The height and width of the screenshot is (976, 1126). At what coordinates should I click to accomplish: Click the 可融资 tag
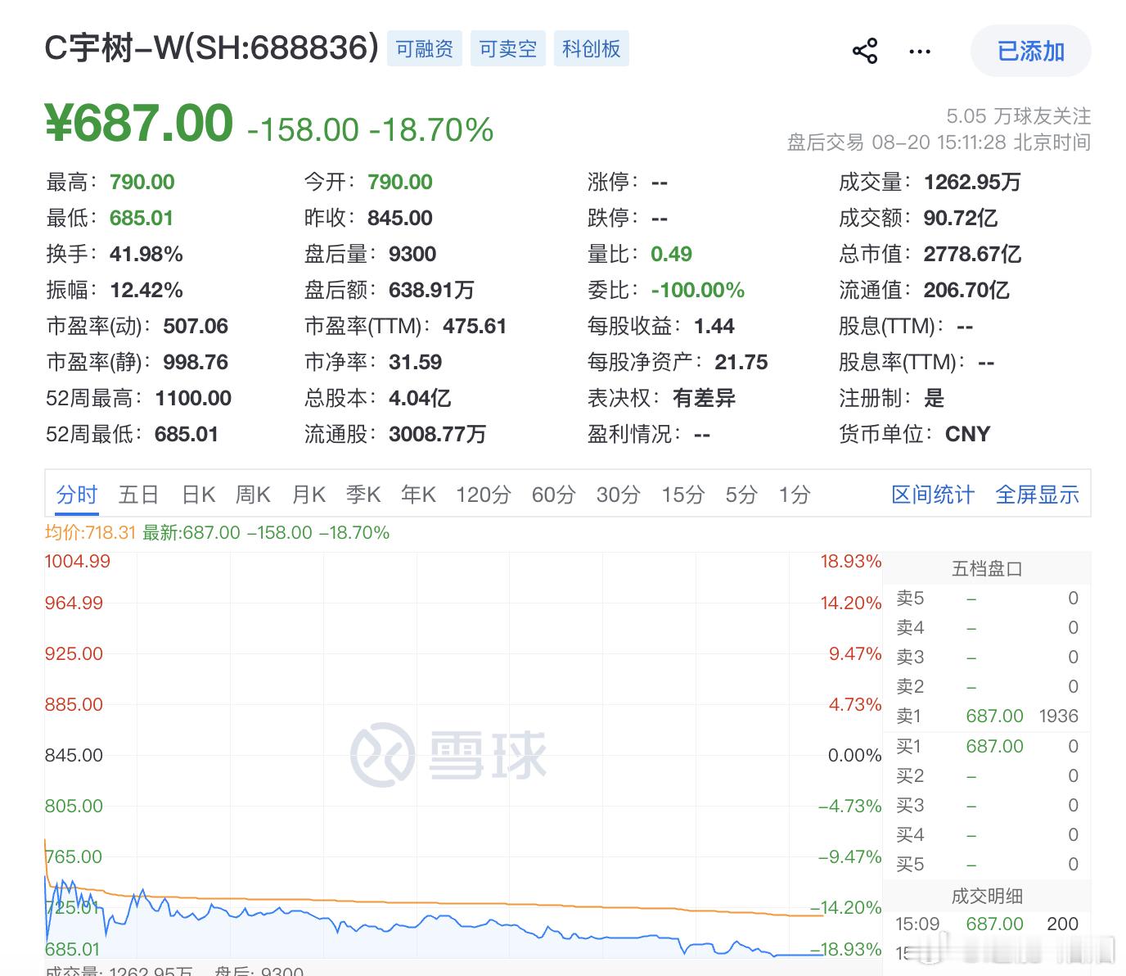[425, 49]
